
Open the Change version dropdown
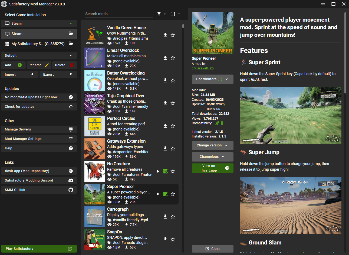[213, 145]
